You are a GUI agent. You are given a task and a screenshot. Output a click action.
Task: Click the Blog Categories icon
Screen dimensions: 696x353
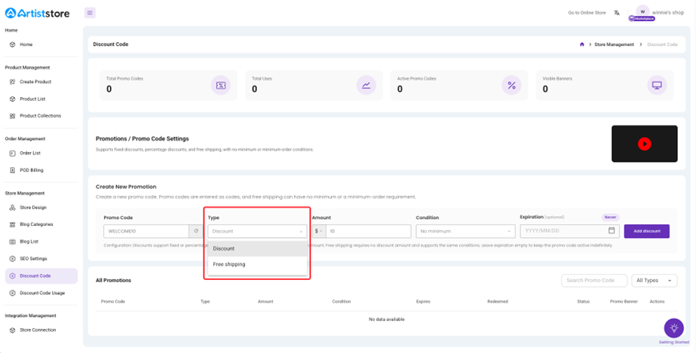click(x=12, y=224)
